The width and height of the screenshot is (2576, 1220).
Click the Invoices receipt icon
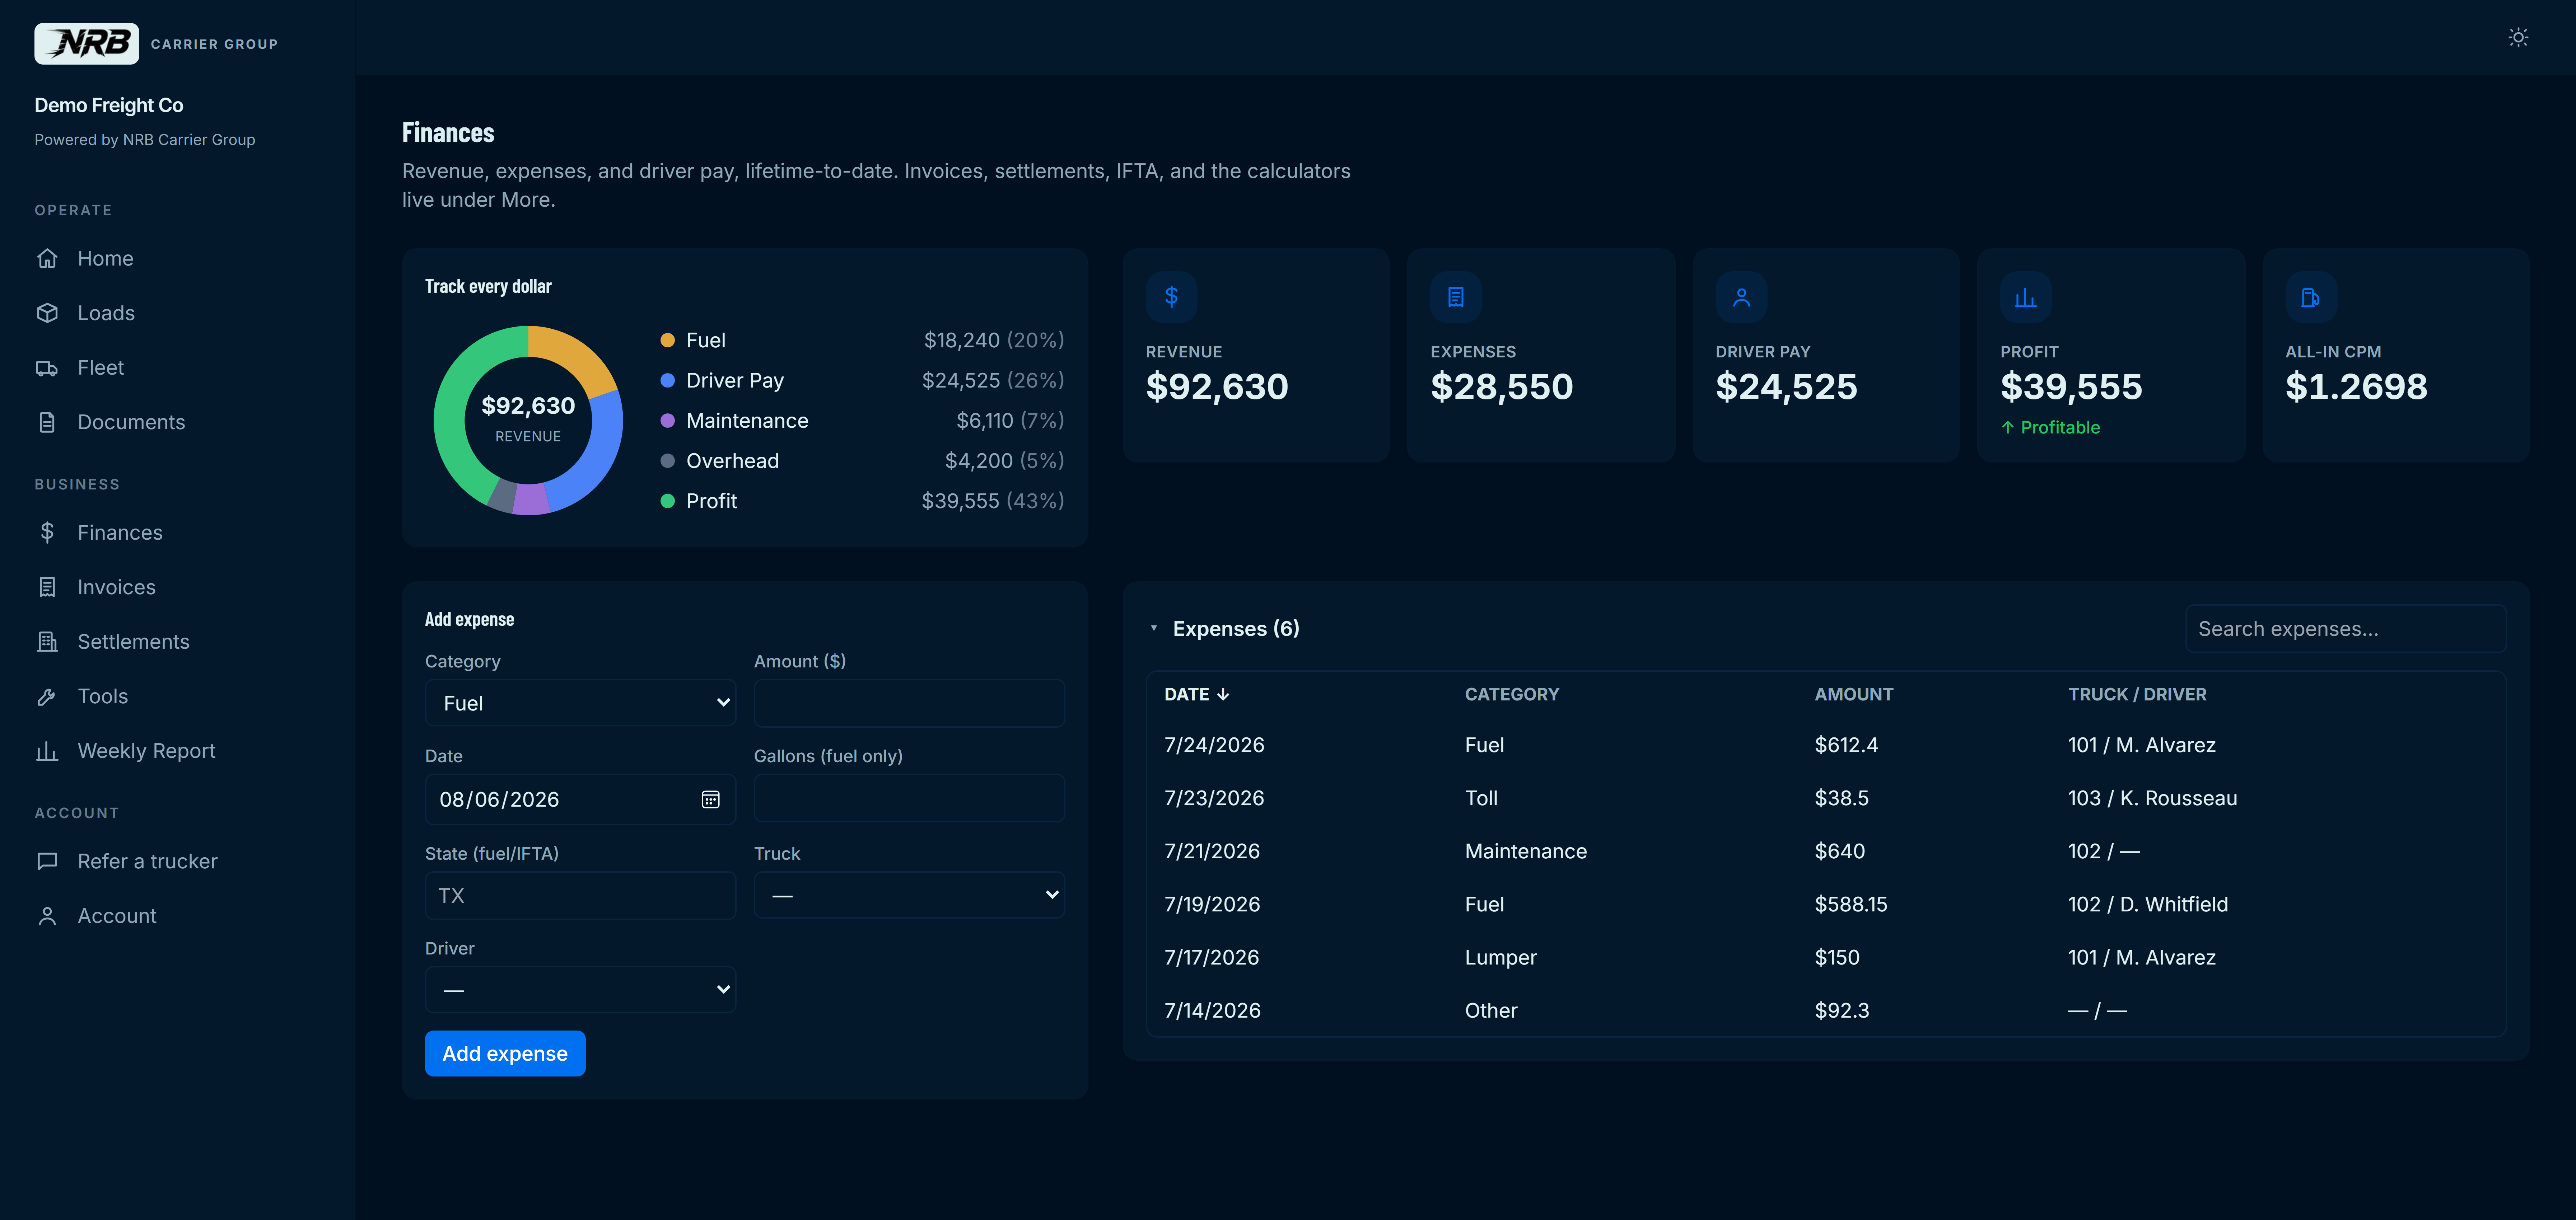tap(47, 587)
